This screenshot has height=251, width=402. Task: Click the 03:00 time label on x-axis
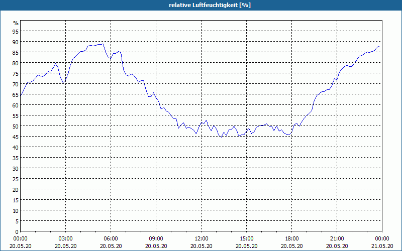(x=66, y=239)
